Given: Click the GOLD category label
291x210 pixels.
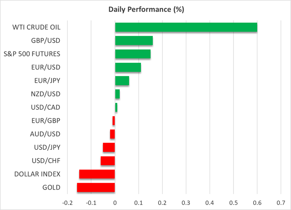Looking at the screenshot, I should point(51,187).
